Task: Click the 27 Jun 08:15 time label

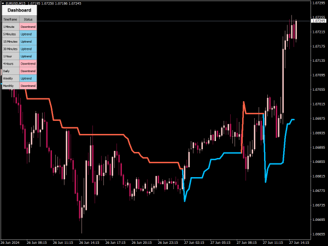Action: (247, 243)
